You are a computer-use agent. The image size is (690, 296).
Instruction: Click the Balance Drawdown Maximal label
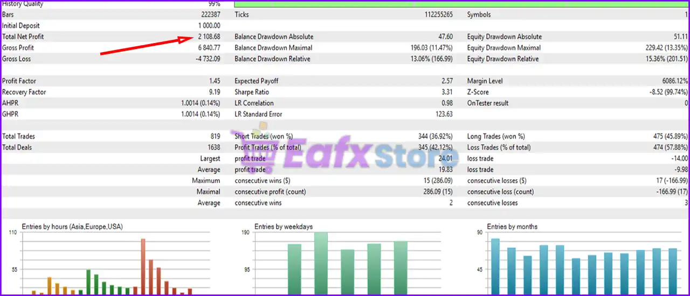(x=273, y=47)
